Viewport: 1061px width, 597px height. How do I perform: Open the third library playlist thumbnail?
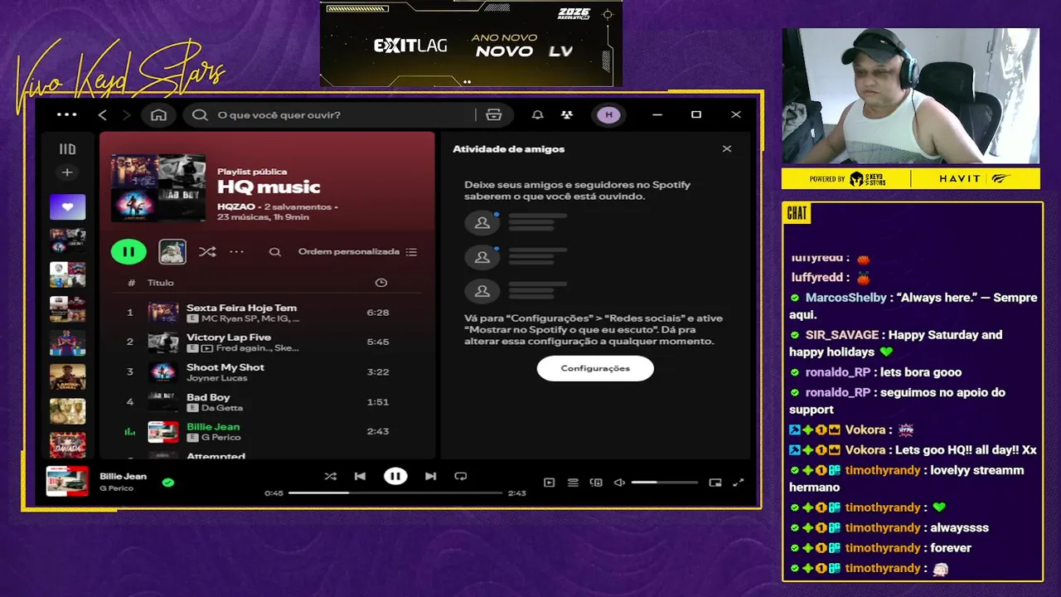tap(67, 274)
